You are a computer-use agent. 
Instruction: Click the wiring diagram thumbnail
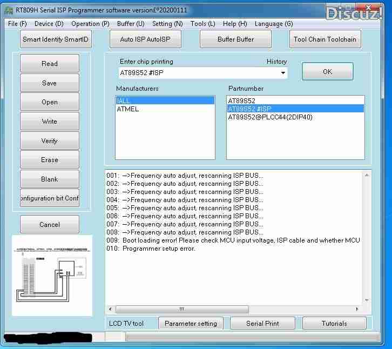(x=52, y=276)
